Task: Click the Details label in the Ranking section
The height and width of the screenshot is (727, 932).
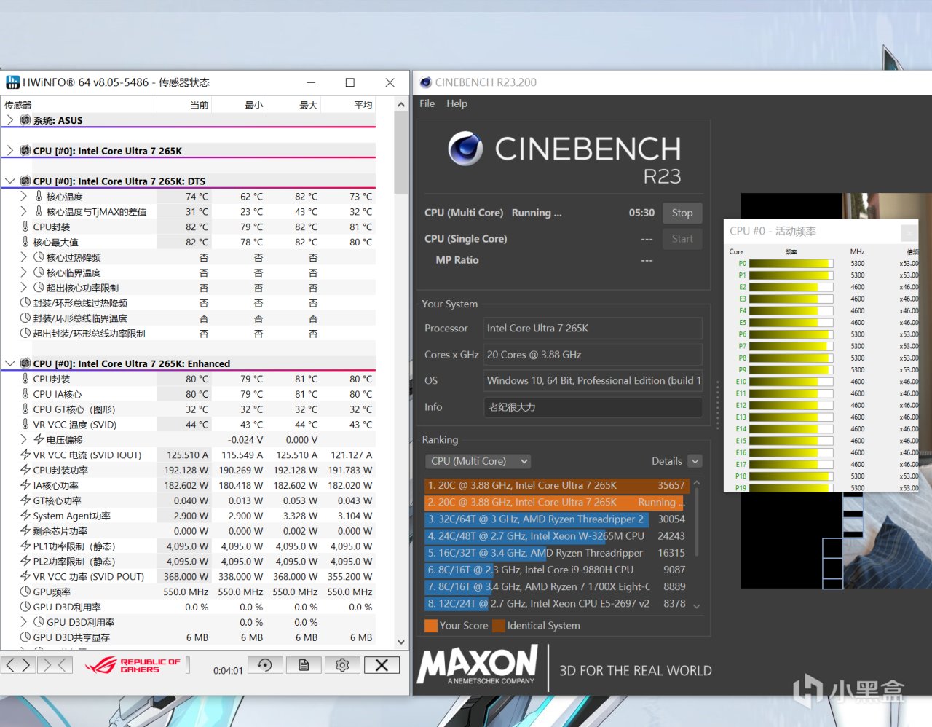Action: (x=667, y=461)
